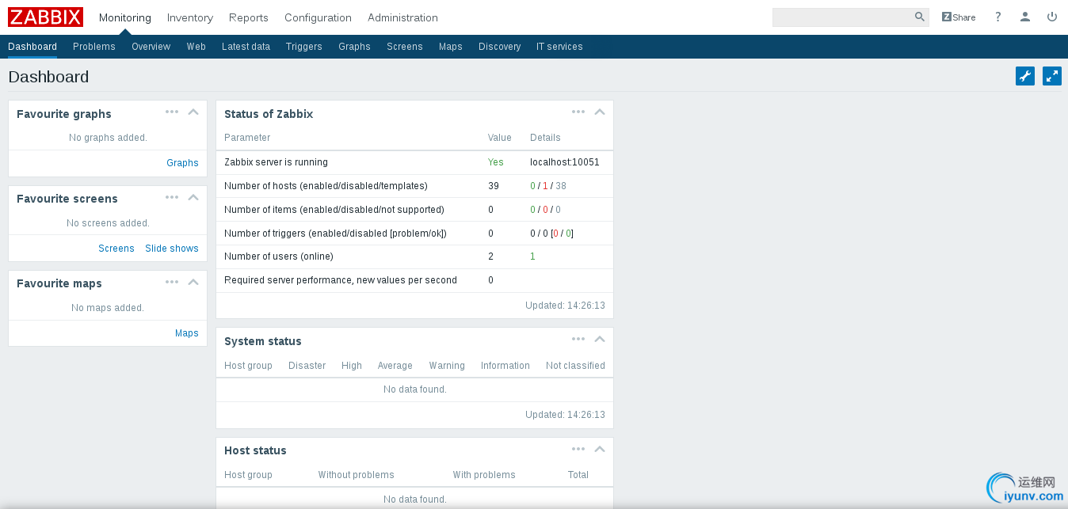The image size is (1068, 509).
Task: Open the Configuration main menu
Action: [318, 17]
